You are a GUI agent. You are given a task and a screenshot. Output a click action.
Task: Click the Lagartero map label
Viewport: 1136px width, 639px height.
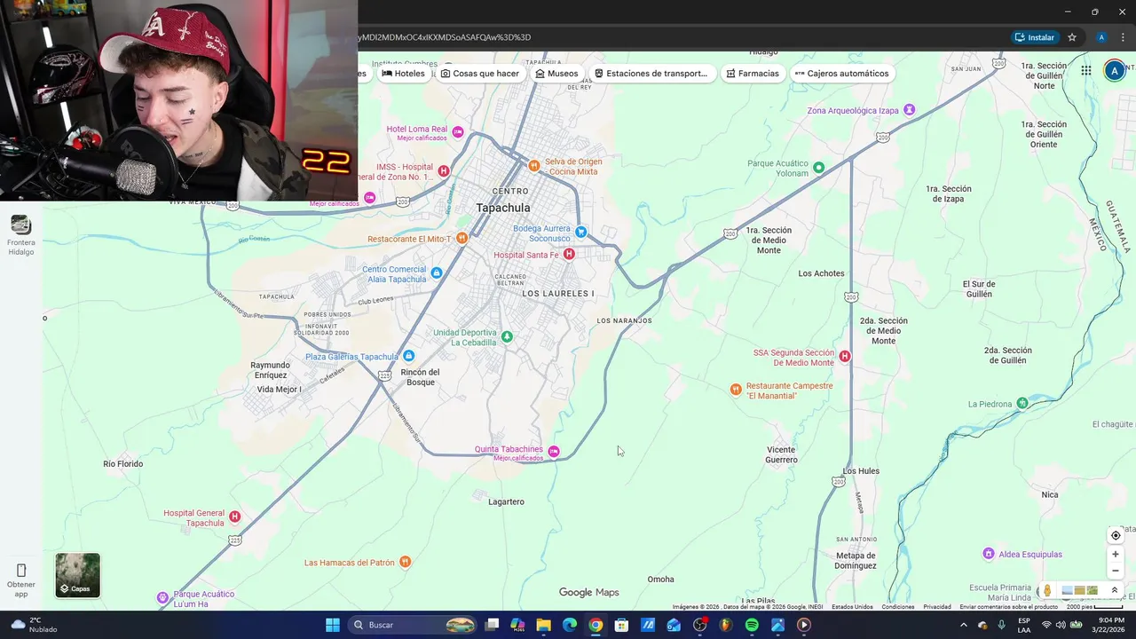tap(506, 501)
